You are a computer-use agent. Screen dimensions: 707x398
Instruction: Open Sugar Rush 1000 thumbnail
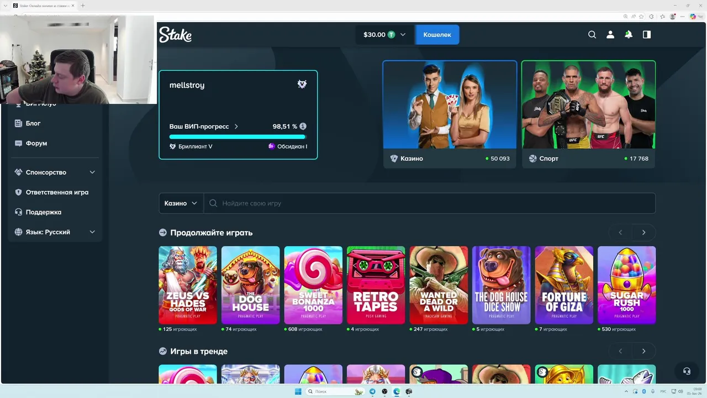pos(626,285)
